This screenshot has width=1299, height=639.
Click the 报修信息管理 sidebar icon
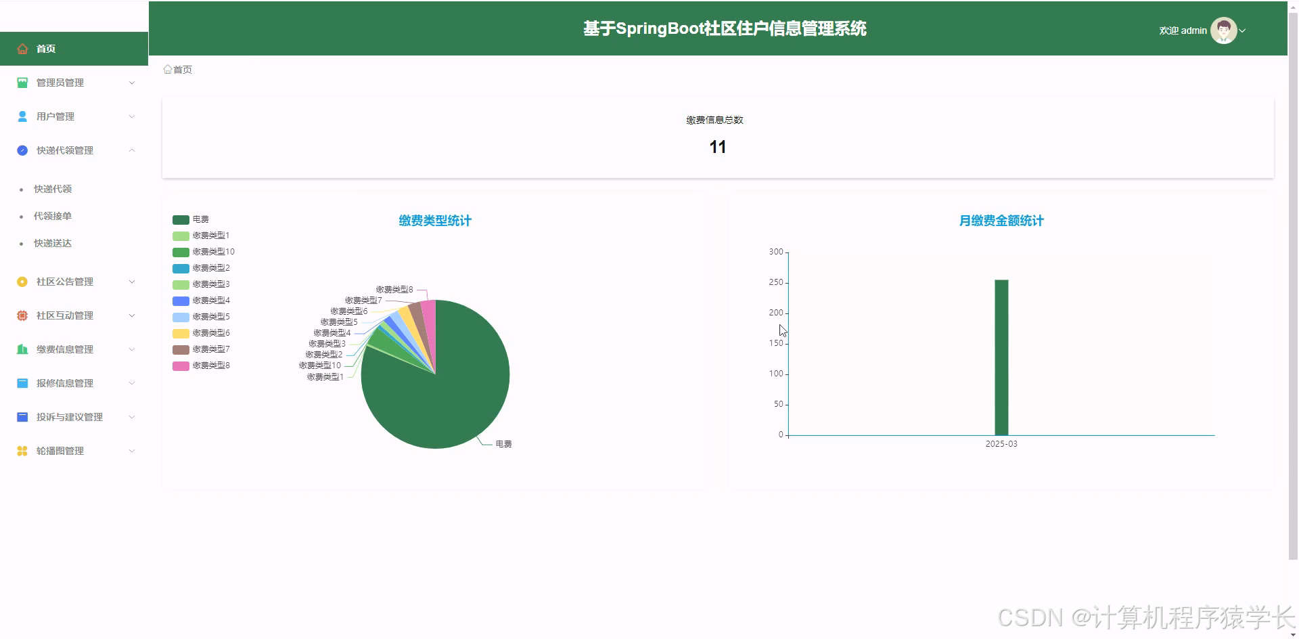coord(22,382)
